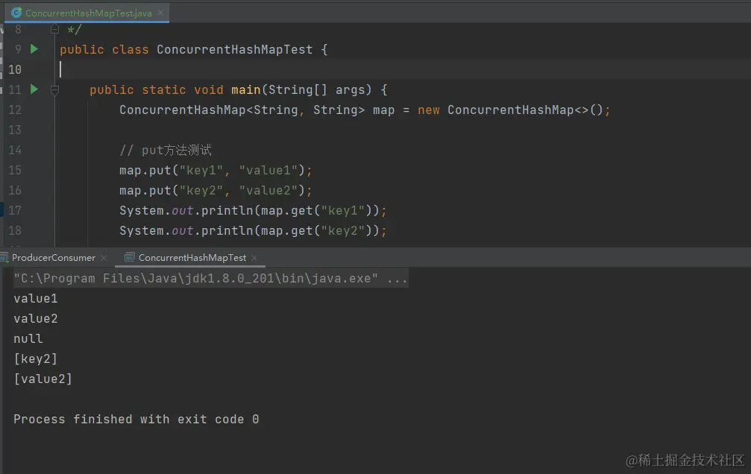Click the 'new' keyword on line 12

429,110
